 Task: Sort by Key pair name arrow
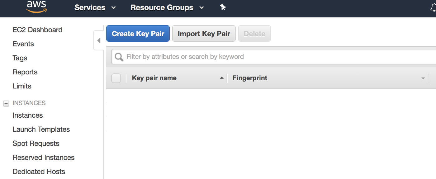[x=222, y=78]
